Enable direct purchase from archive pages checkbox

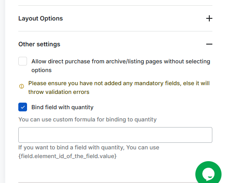pyautogui.click(x=23, y=61)
